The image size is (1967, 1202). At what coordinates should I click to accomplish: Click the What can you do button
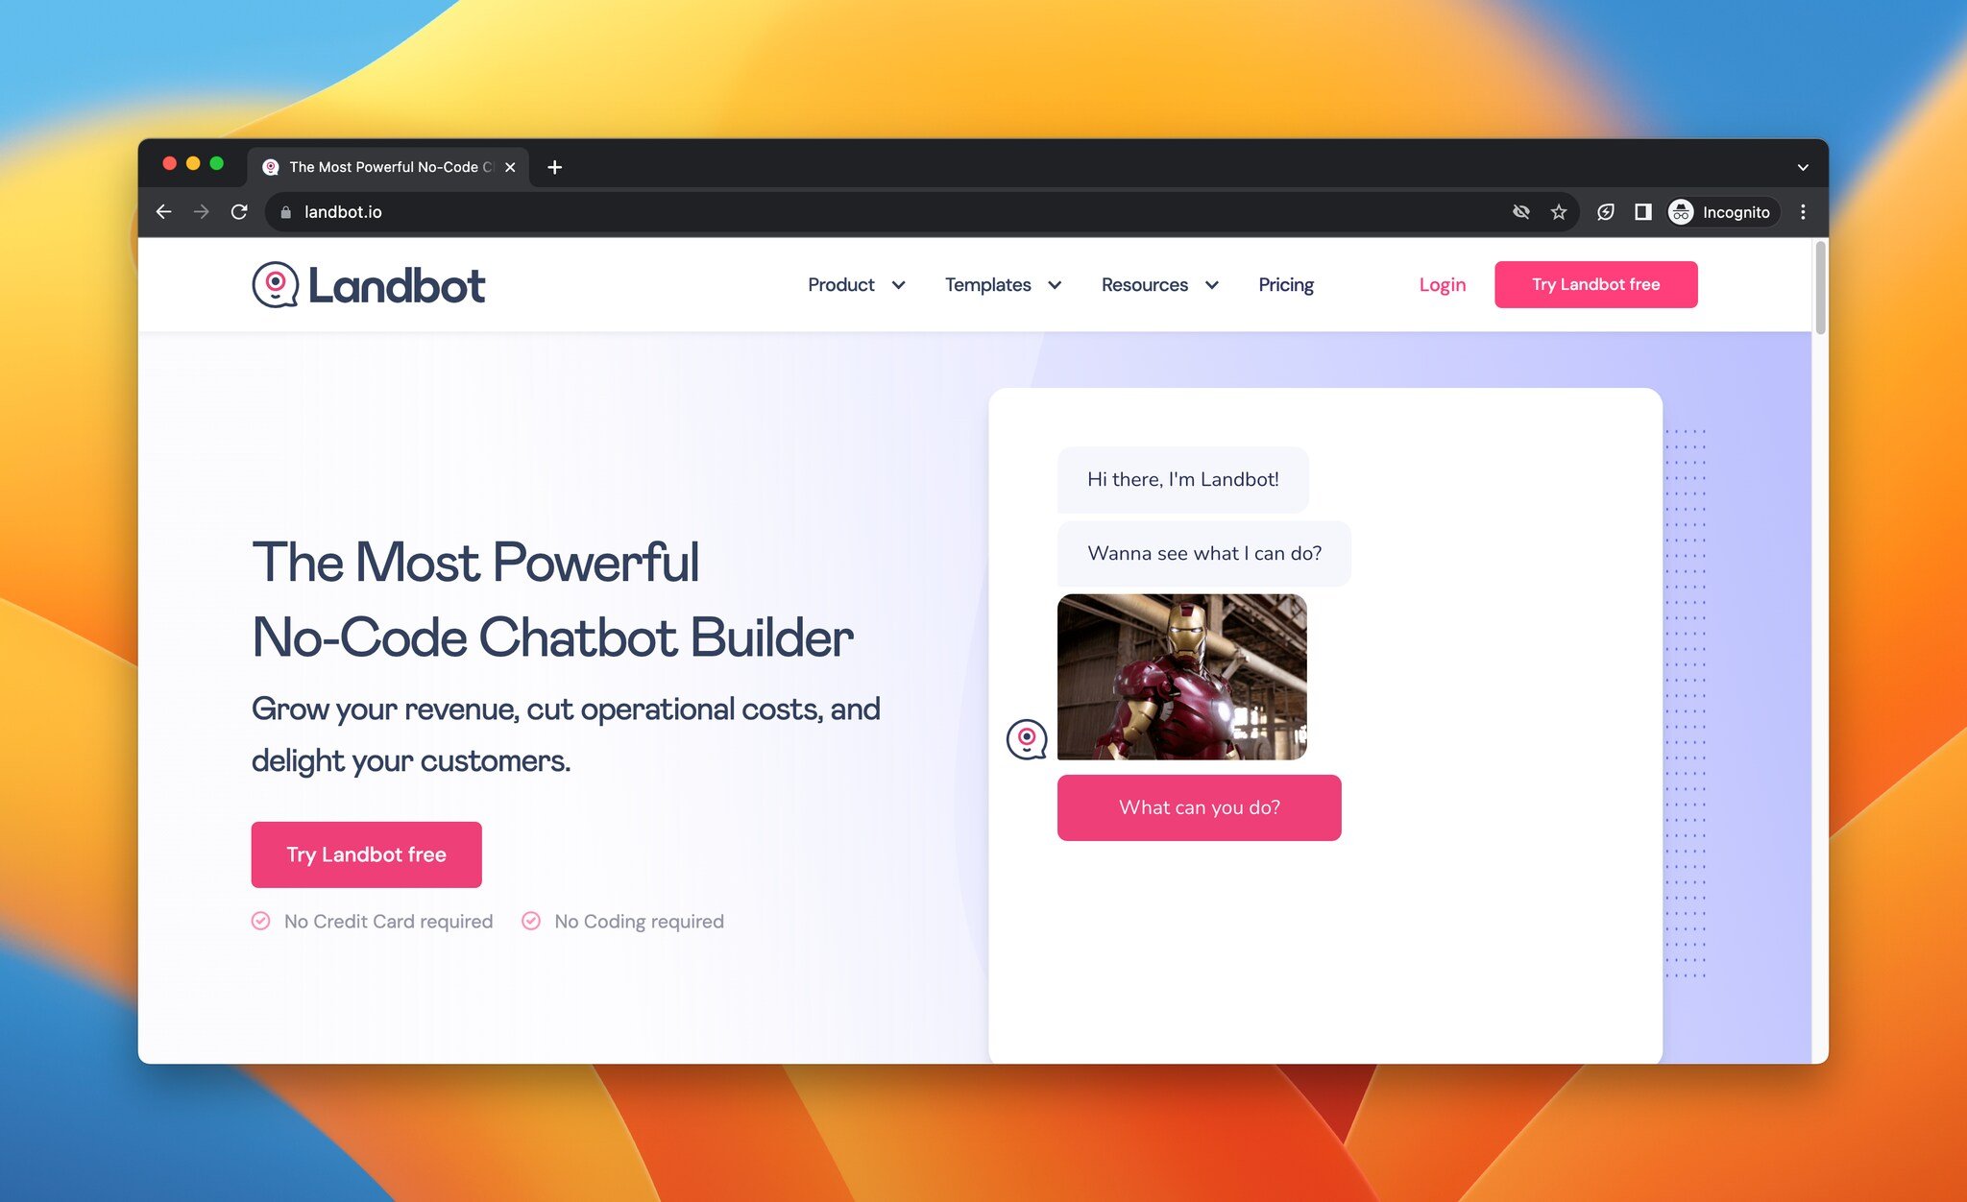pos(1200,807)
